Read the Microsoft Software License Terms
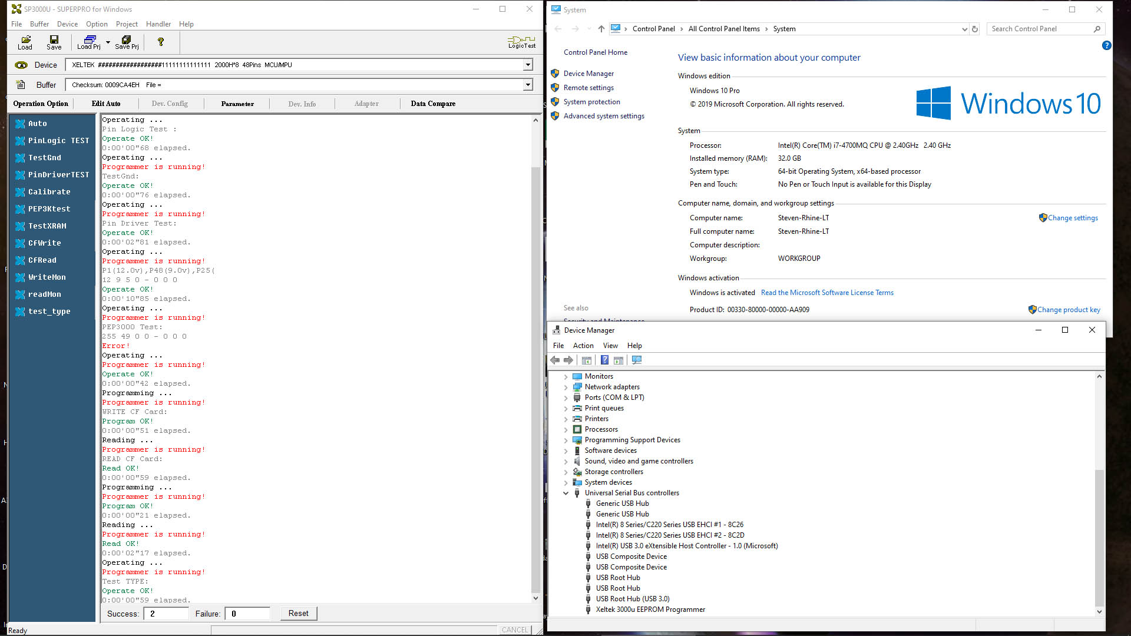 point(827,293)
